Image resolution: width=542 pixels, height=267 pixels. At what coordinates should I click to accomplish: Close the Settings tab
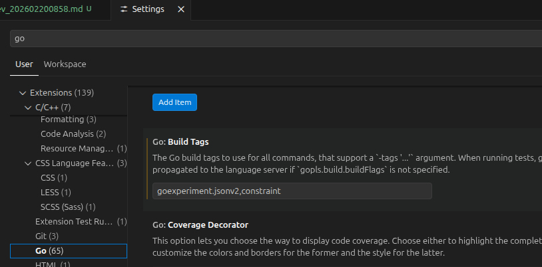pos(180,10)
